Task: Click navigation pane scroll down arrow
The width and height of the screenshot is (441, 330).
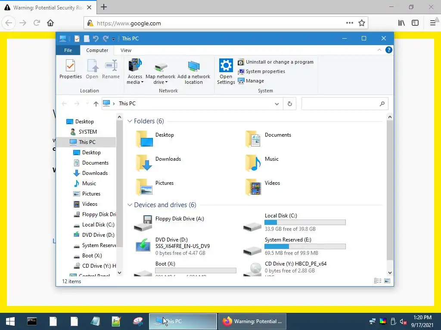Action: pos(119,272)
